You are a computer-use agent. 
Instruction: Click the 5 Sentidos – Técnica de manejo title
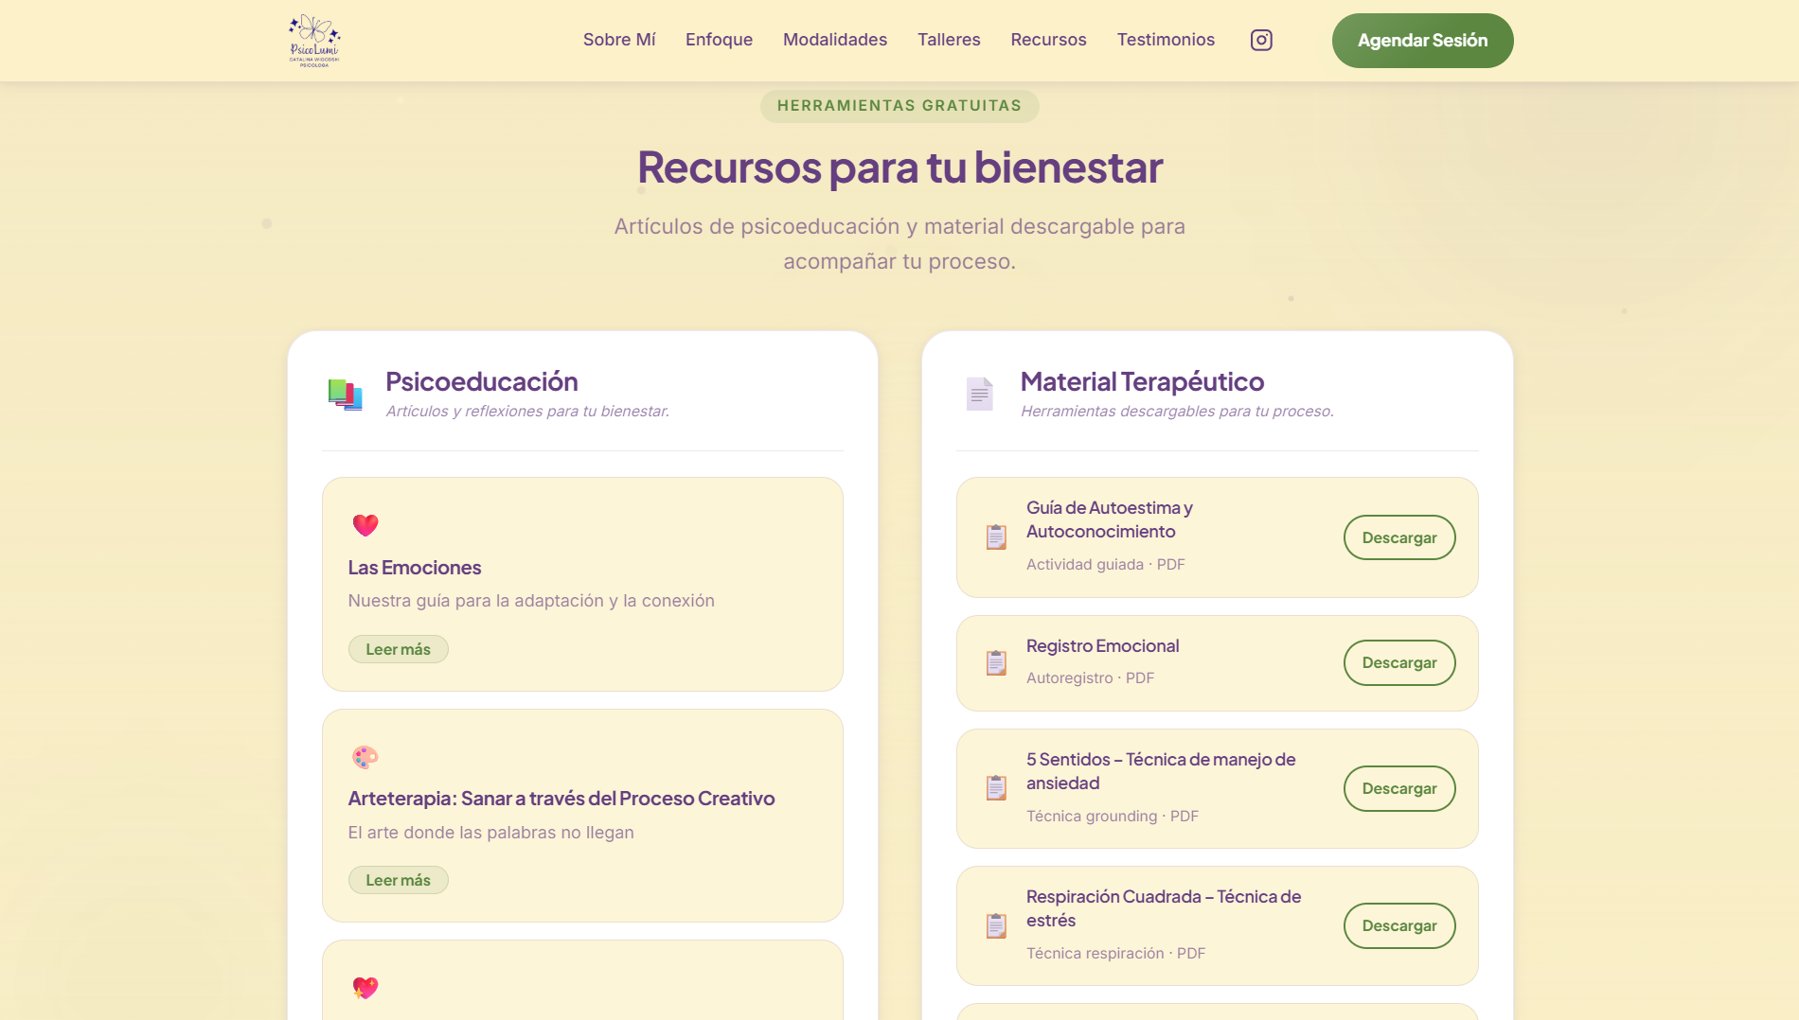(x=1161, y=771)
